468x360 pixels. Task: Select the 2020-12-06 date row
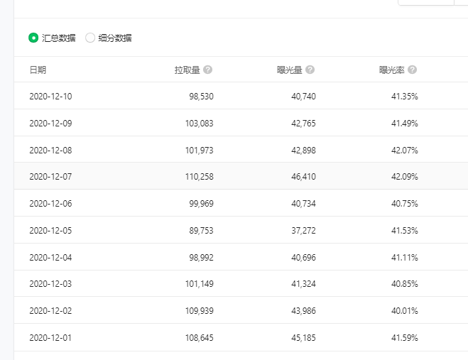click(241, 203)
